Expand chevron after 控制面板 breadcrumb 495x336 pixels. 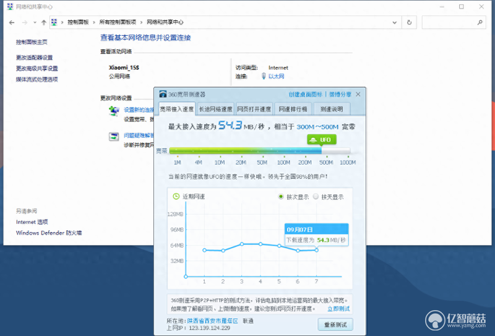(94, 22)
